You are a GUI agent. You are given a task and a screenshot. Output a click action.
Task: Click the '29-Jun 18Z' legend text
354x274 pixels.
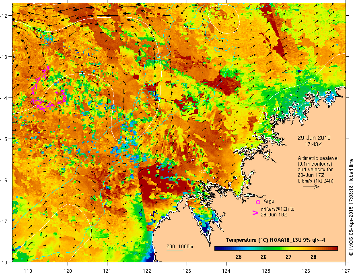tap(274, 215)
